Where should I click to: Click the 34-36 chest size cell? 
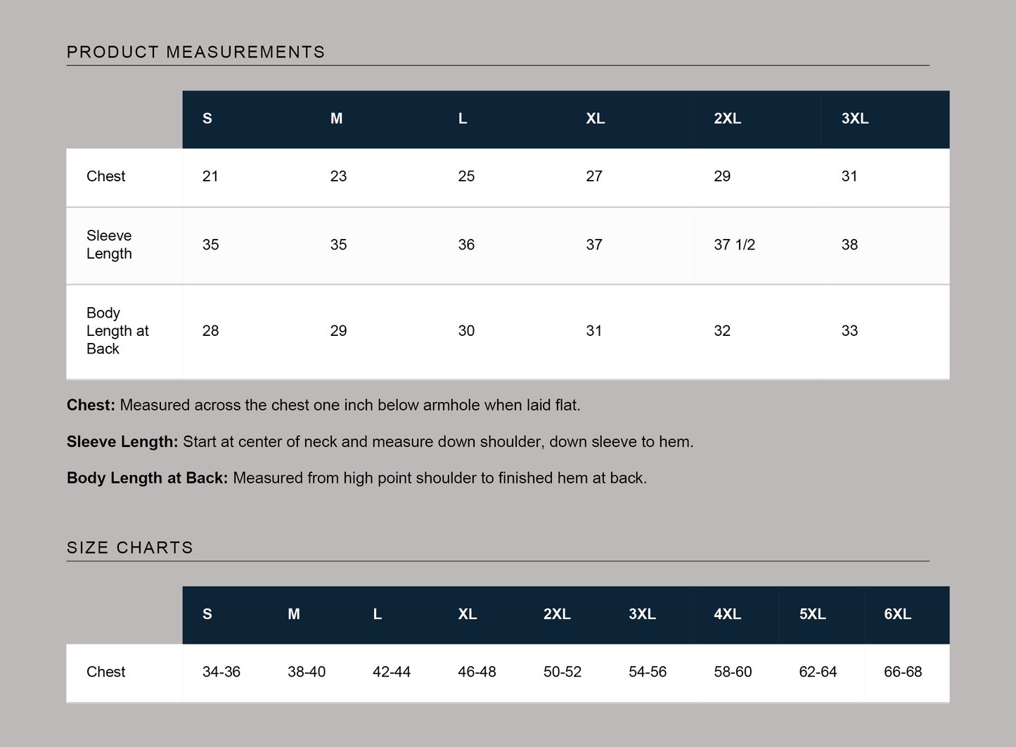[221, 672]
